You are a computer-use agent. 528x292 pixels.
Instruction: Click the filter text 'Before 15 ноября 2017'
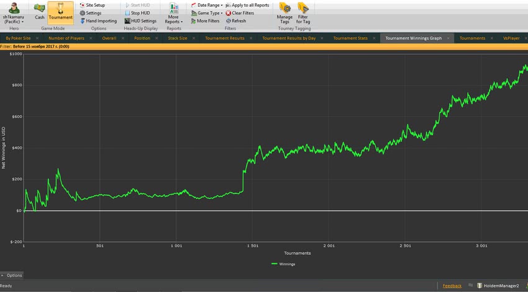[x=41, y=46]
